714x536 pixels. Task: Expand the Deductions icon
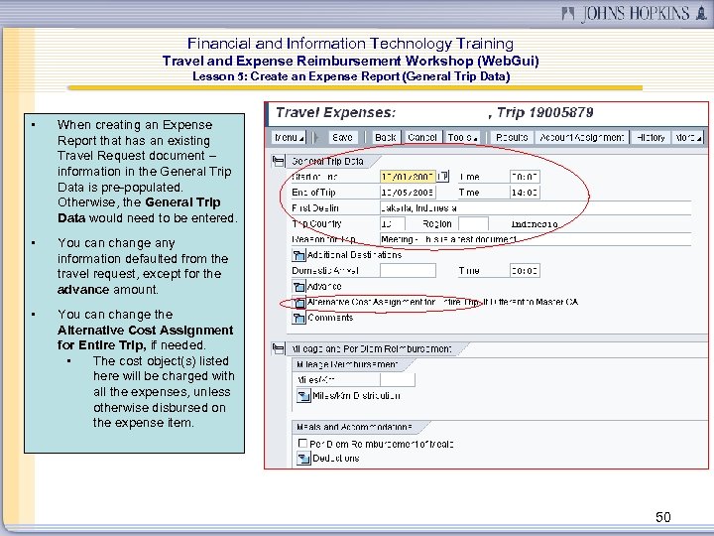(303, 458)
